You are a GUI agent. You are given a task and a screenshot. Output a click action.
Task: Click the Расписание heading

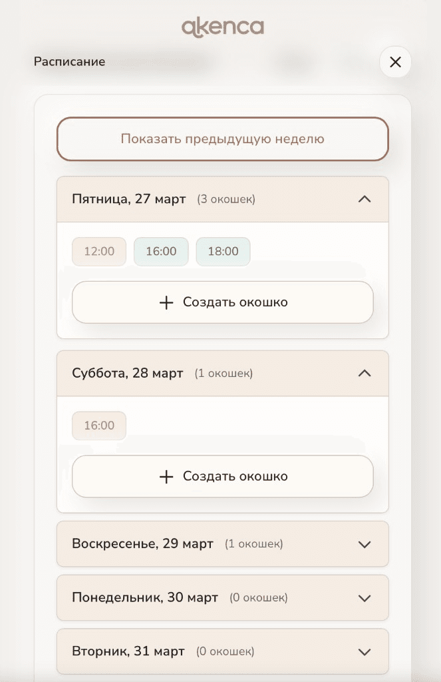click(69, 61)
